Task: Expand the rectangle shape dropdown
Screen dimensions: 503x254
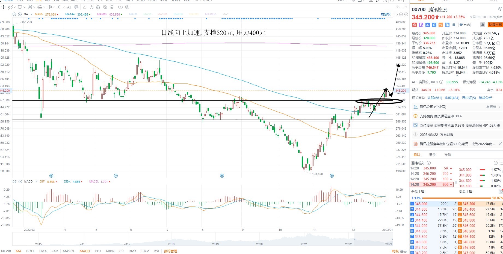Action: pos(24,7)
